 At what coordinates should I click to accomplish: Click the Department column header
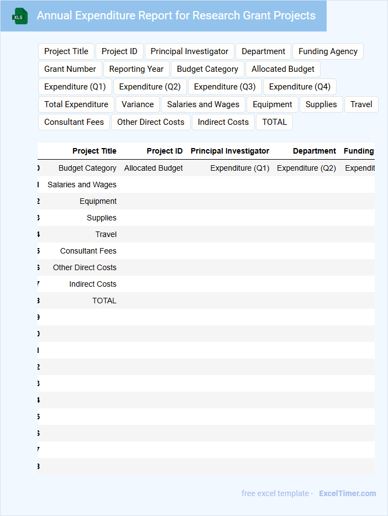pos(314,151)
